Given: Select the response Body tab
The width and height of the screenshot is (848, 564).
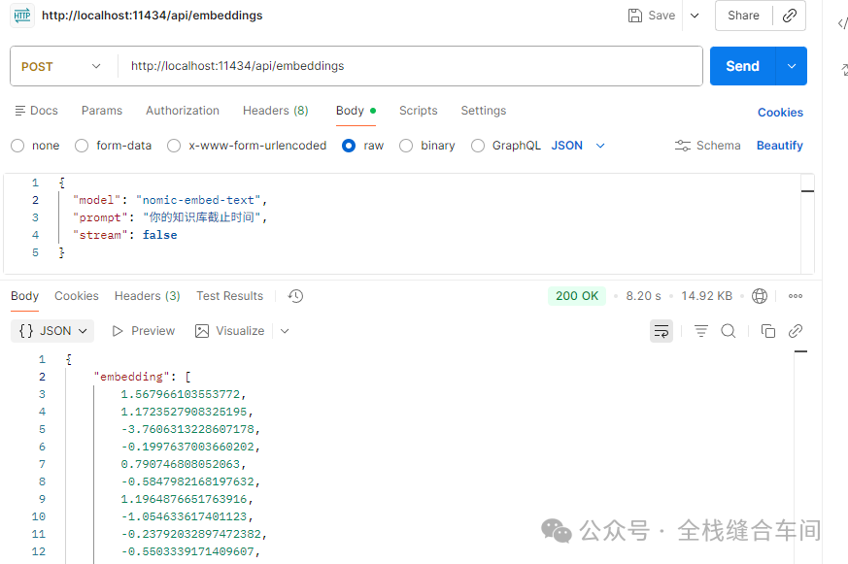Looking at the screenshot, I should click(x=25, y=296).
